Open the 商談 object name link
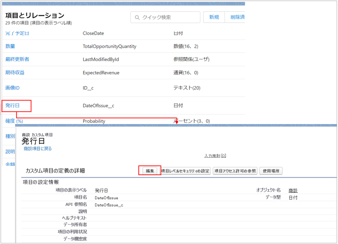The height and width of the screenshot is (244, 338). coord(293,190)
